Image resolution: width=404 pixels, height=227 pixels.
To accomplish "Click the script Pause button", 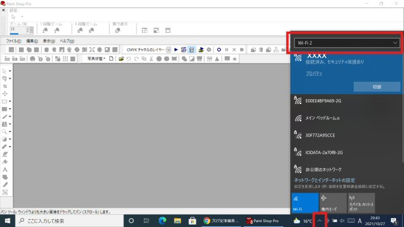I will click(226, 50).
